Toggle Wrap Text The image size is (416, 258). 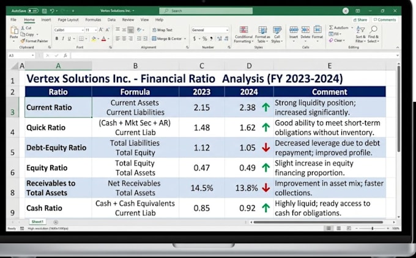pos(162,30)
